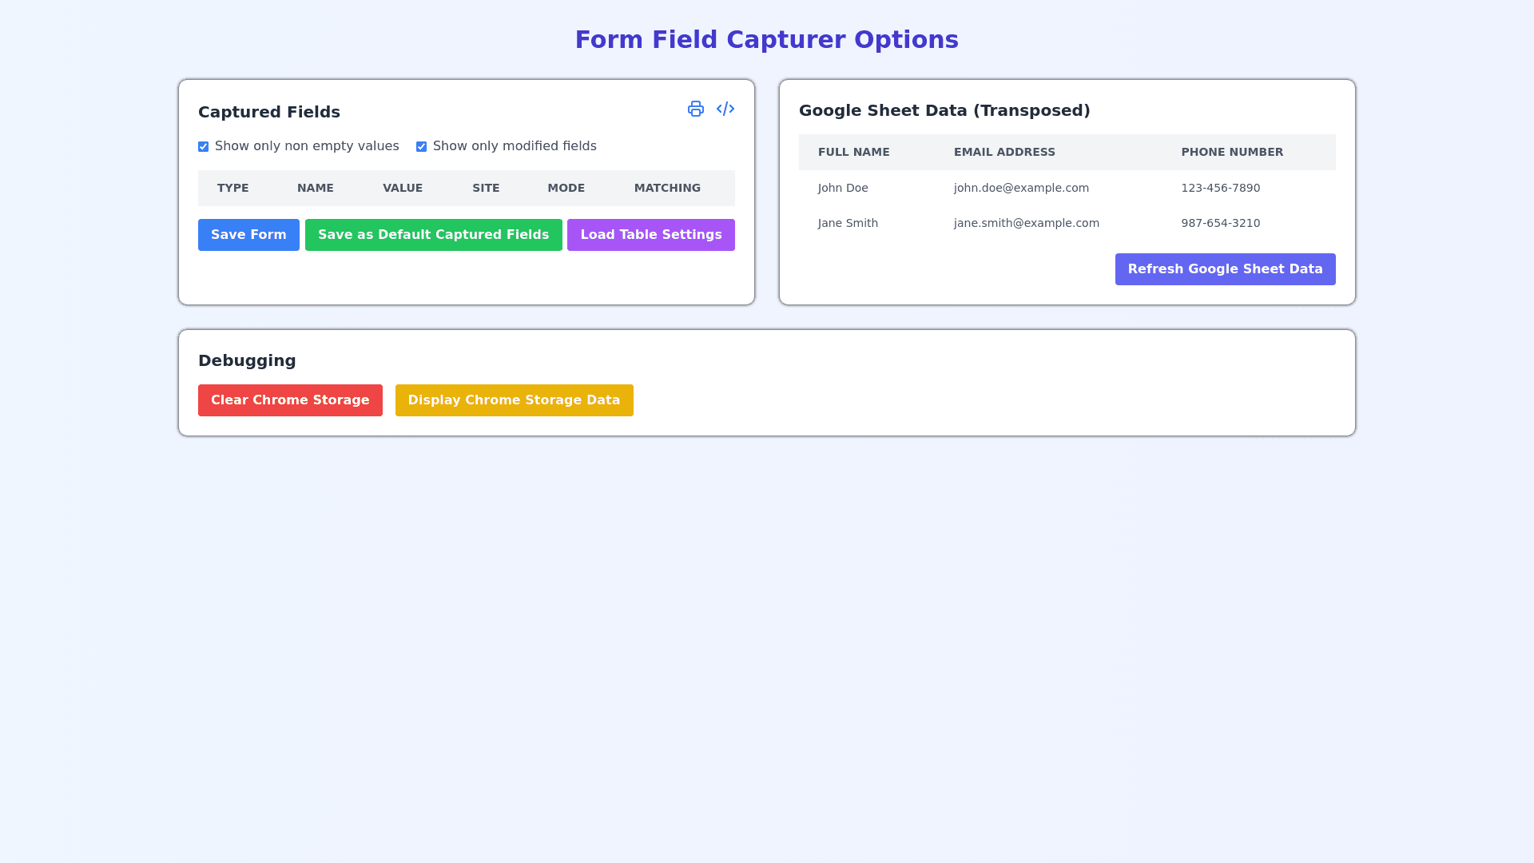Click the NAME column header
The image size is (1534, 863).
coord(316,189)
